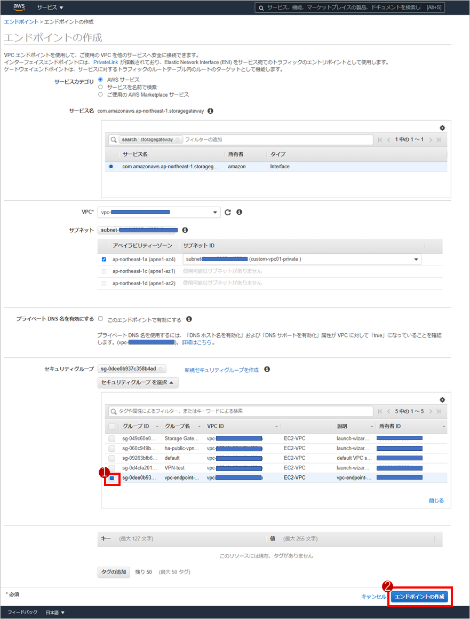The width and height of the screenshot is (470, 619).
Task: Click the security group keyword search field
Action: [241, 411]
